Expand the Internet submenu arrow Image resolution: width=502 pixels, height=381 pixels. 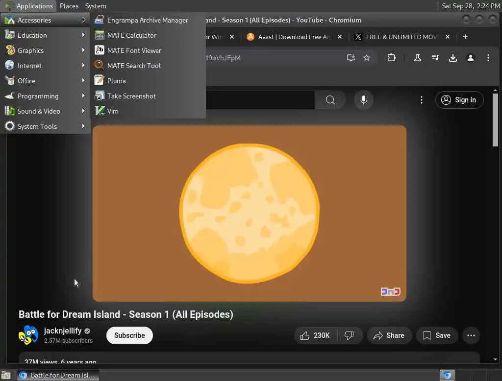point(83,65)
